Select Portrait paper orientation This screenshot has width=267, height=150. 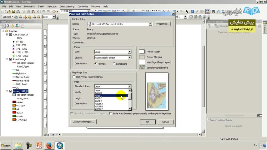point(96,63)
